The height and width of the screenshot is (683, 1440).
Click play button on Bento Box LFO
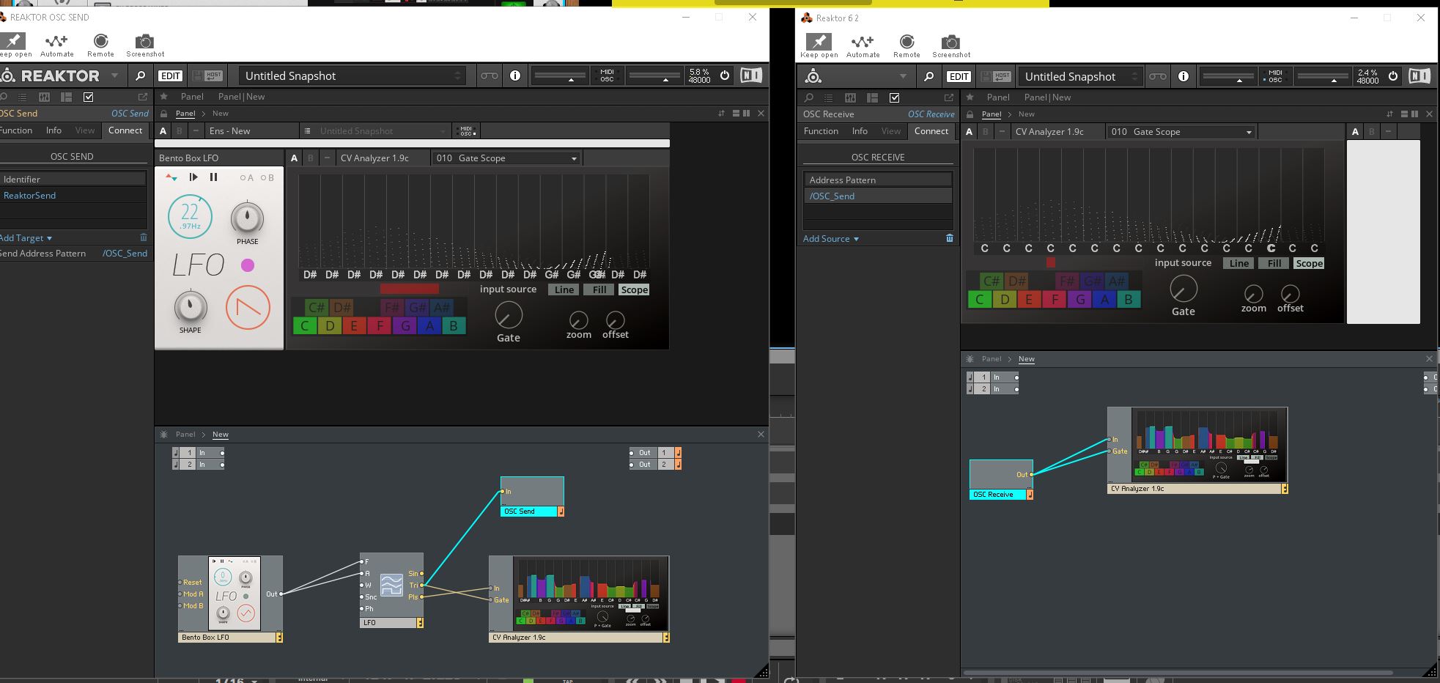click(x=193, y=177)
